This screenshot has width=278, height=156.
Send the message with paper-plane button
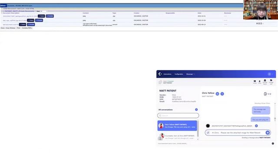click(268, 133)
